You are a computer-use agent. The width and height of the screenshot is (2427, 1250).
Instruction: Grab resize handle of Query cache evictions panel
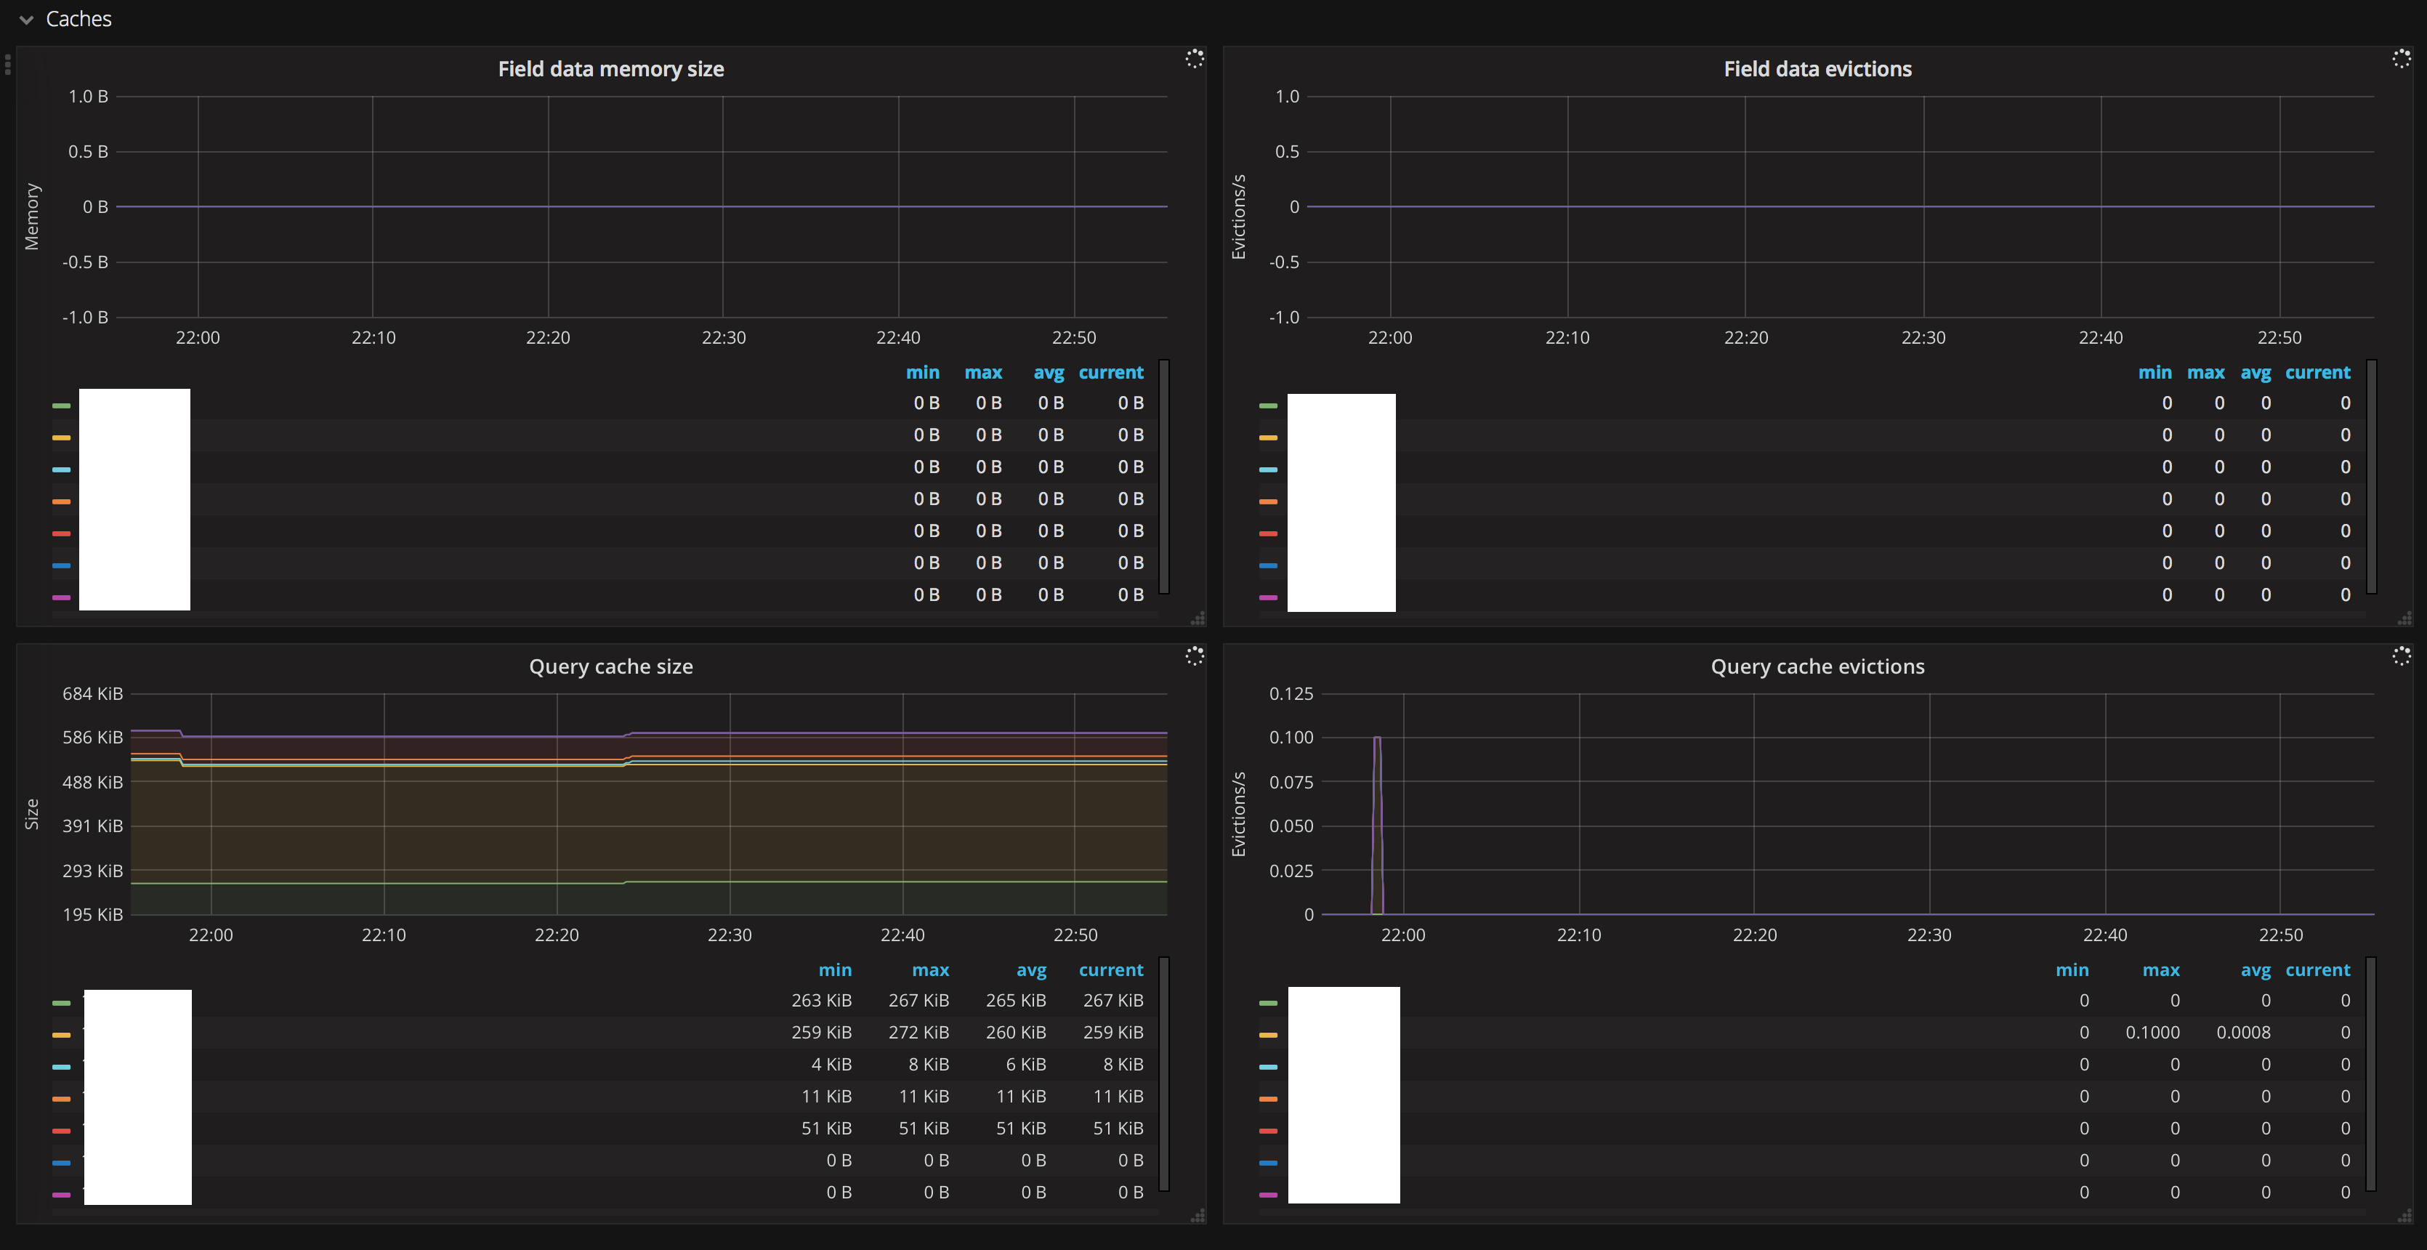click(2404, 1216)
